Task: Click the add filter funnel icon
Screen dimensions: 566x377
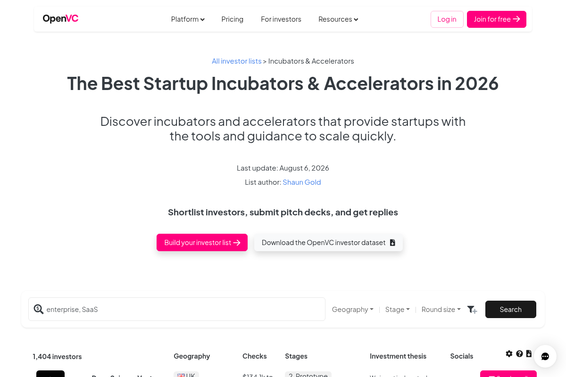Action: point(472,310)
